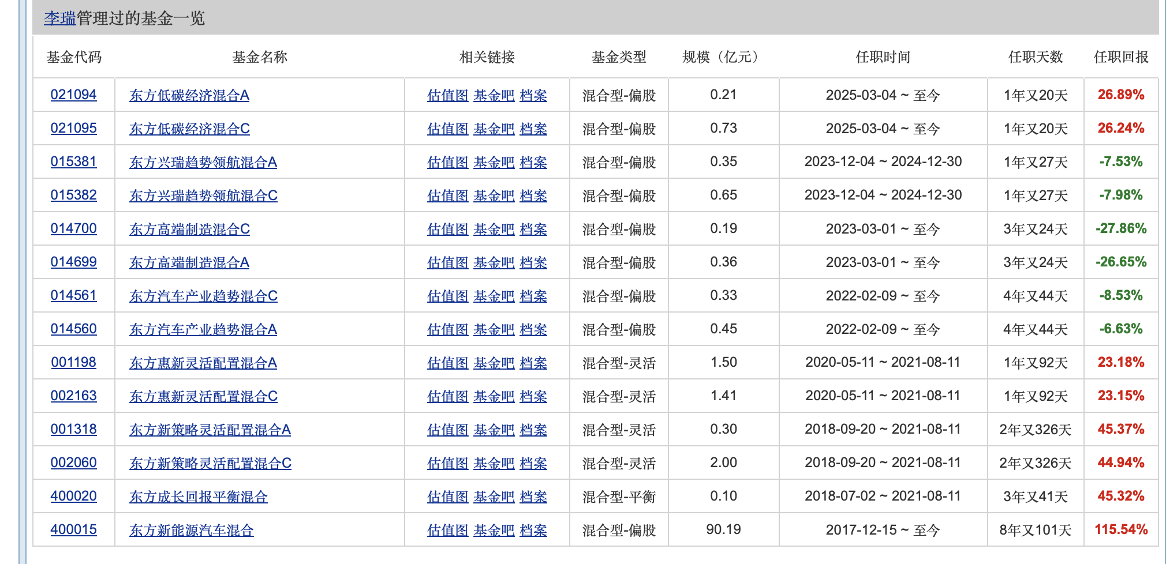
Task: Open fund 东方汽车产业趋势混合C
Action: point(203,296)
